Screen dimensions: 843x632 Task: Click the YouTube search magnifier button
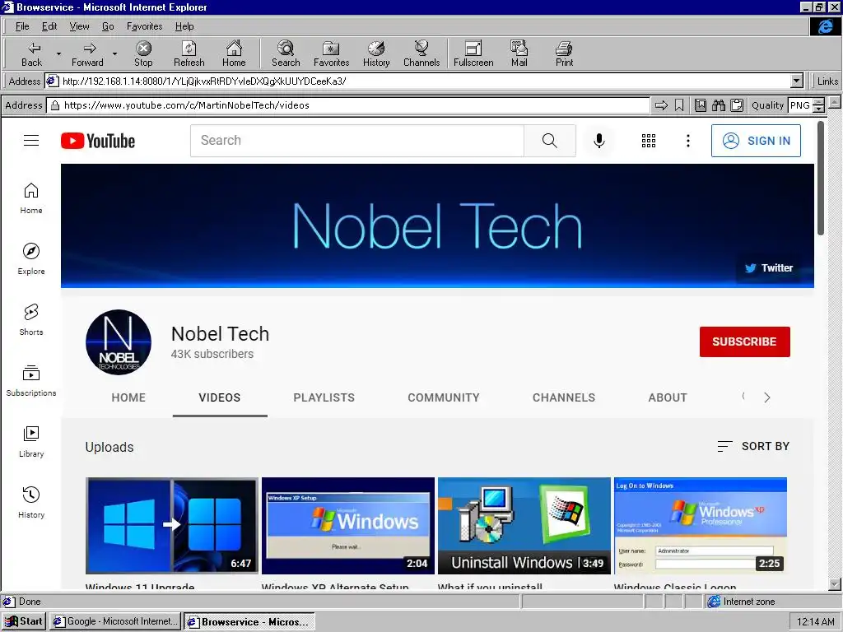549,141
